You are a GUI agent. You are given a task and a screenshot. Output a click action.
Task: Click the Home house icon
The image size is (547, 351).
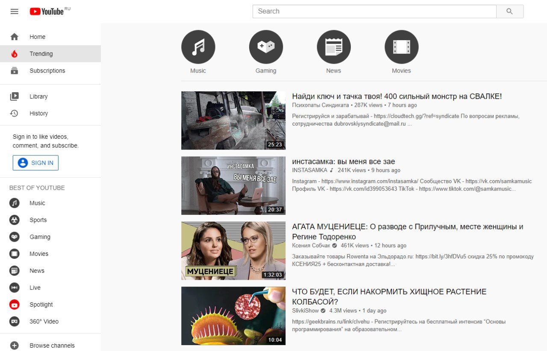[x=15, y=37]
